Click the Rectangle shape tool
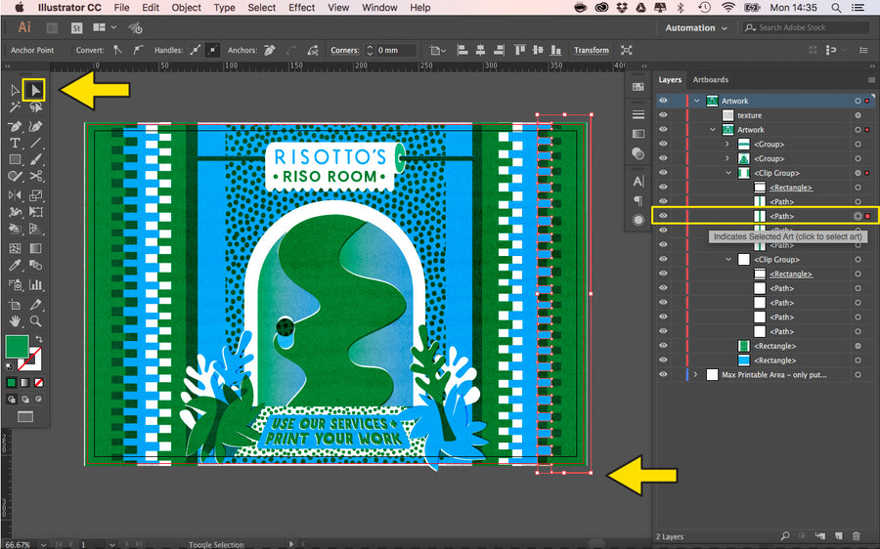This screenshot has height=549, width=880. (15, 159)
